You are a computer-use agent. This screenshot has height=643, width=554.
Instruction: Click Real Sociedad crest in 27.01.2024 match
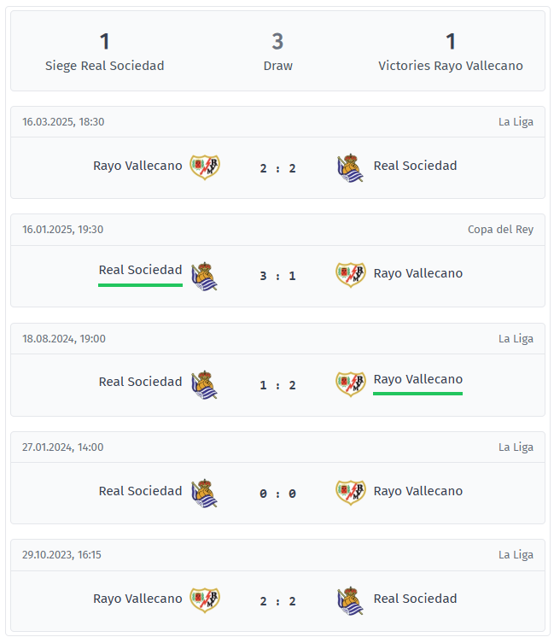205,492
